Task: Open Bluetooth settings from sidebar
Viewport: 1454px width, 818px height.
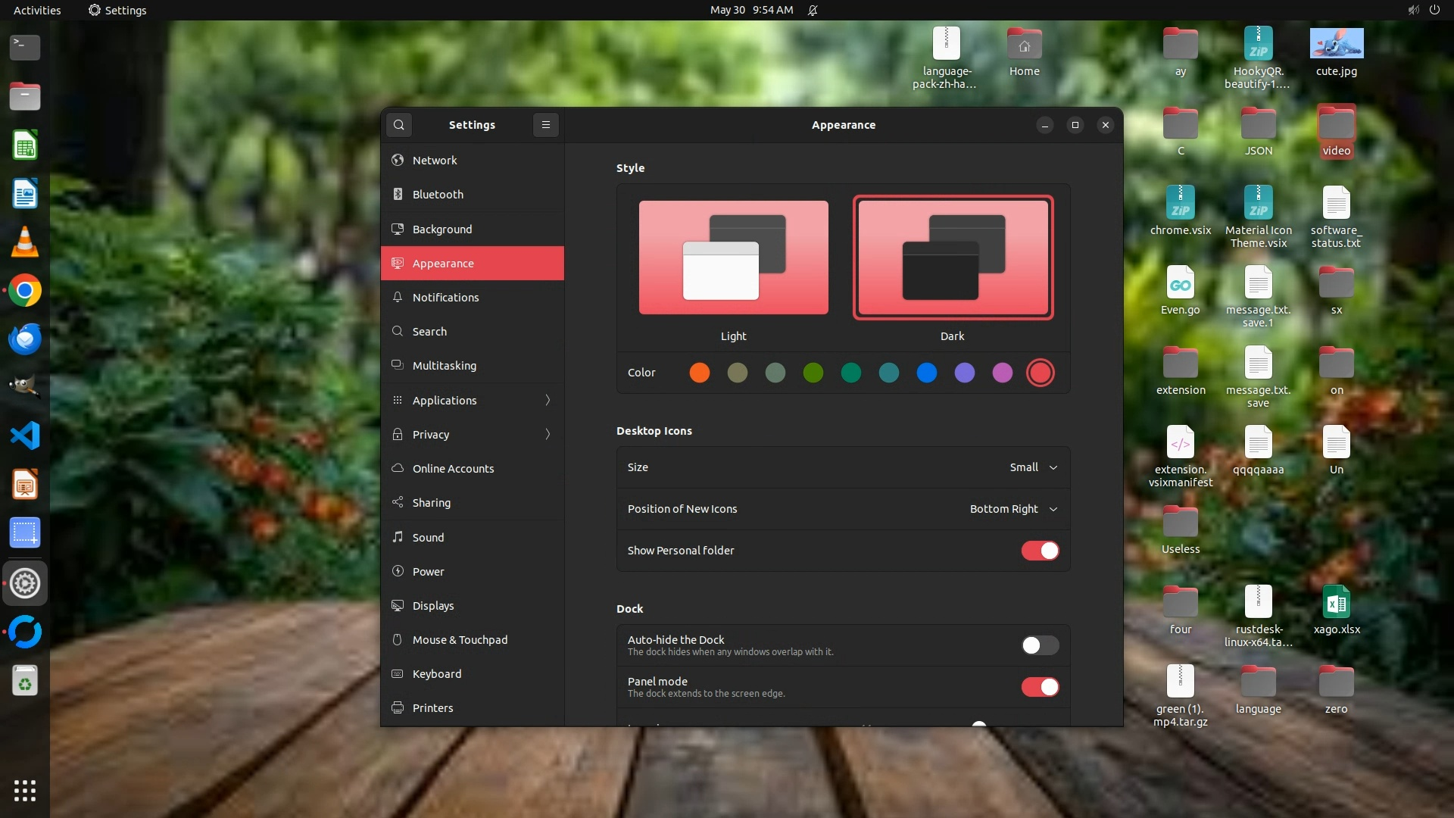Action: [x=438, y=195]
